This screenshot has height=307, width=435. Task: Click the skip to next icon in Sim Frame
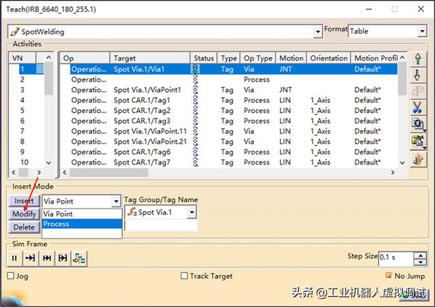click(x=47, y=259)
